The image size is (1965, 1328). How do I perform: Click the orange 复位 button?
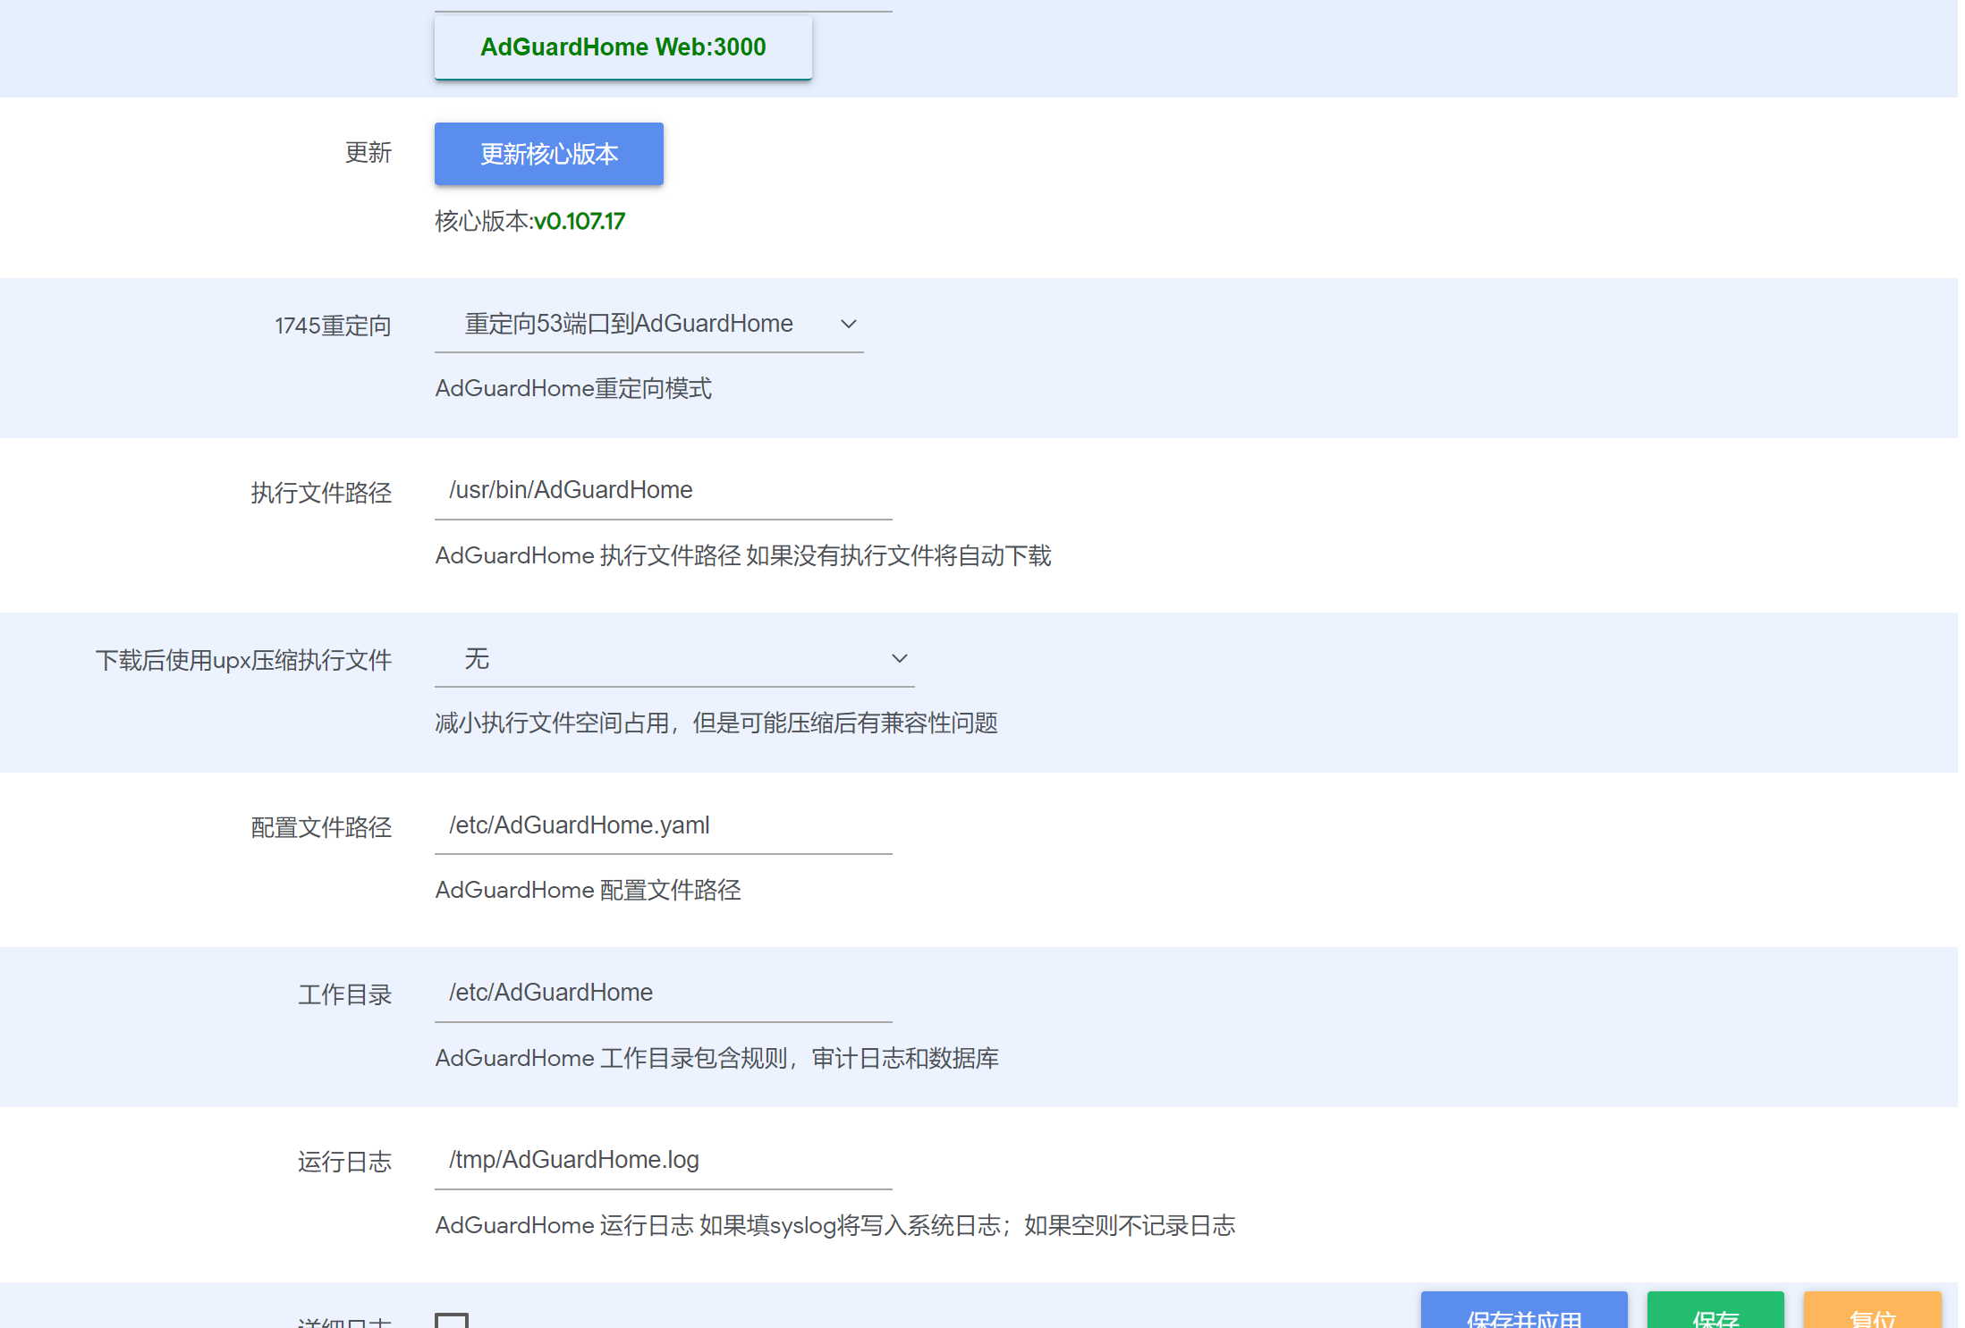pyautogui.click(x=1872, y=1310)
